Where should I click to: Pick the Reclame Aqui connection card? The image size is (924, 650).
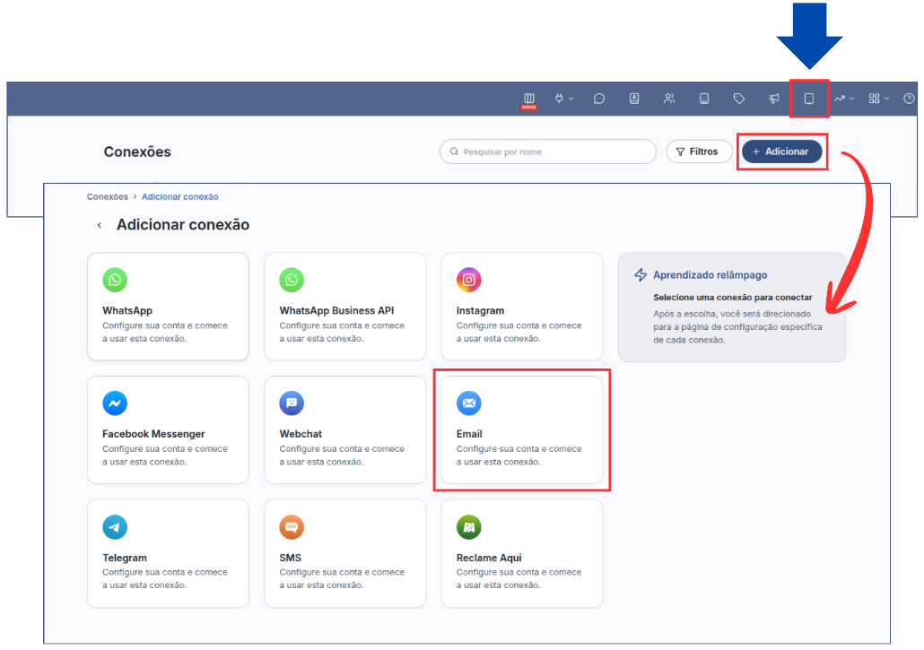tap(521, 553)
